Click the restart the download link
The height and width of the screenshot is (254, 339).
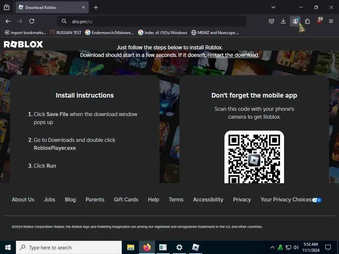pos(233,55)
